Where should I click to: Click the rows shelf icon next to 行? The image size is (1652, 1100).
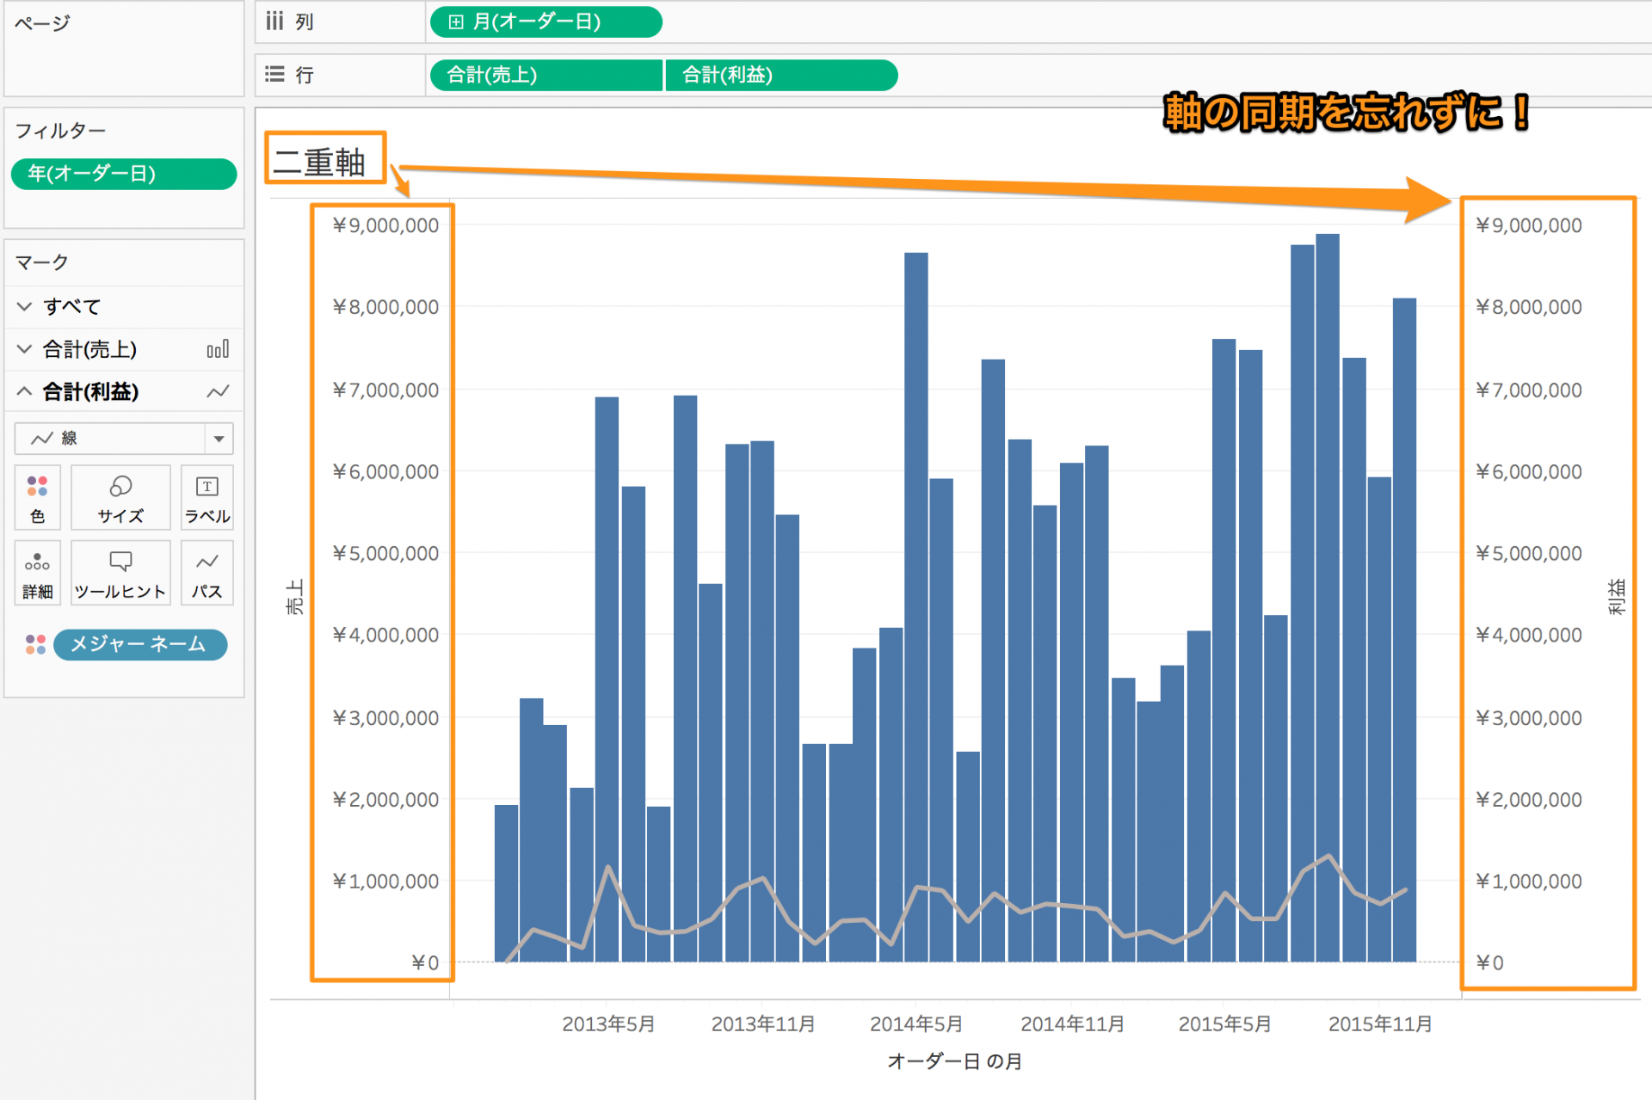pyautogui.click(x=274, y=75)
